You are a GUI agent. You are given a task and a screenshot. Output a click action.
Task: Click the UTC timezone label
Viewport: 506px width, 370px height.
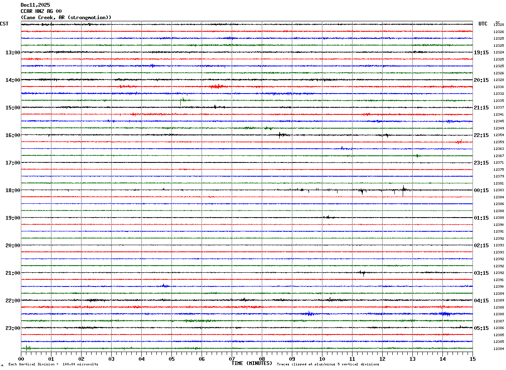click(483, 24)
